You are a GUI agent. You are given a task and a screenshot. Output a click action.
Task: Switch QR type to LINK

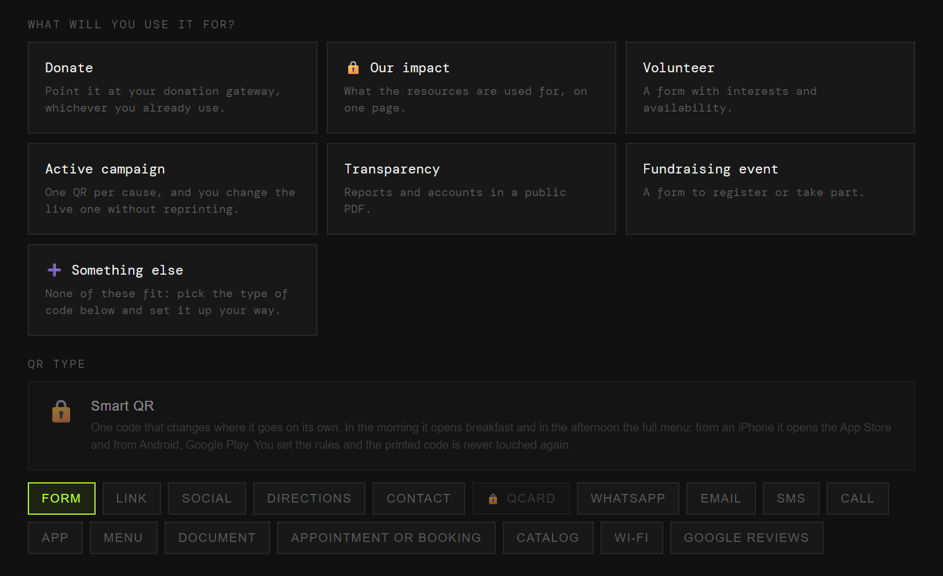(x=131, y=499)
